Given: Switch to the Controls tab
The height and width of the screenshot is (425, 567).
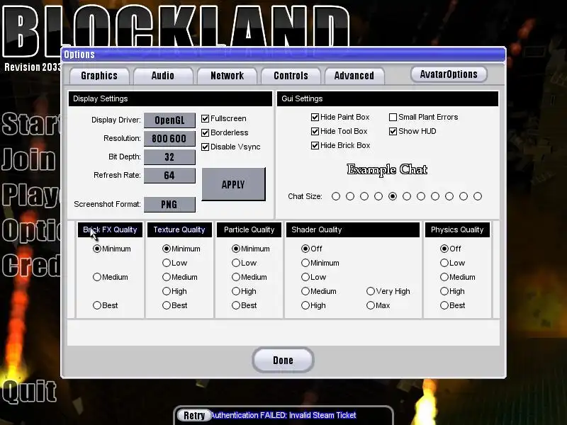Looking at the screenshot, I should pyautogui.click(x=291, y=76).
